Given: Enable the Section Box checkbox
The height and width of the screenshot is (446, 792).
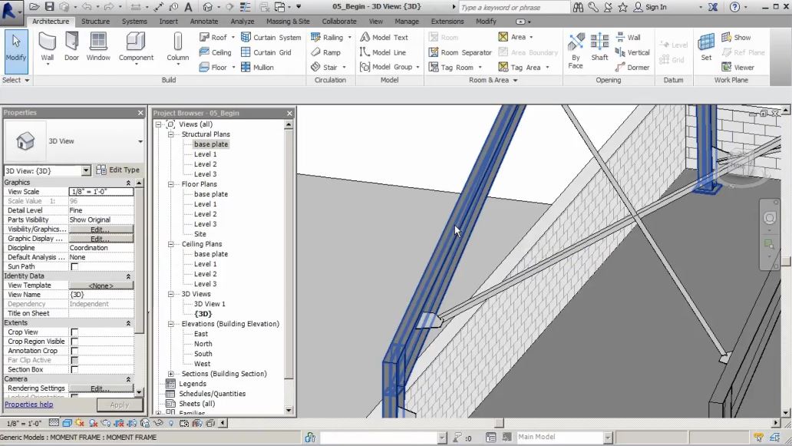Looking at the screenshot, I should click(x=74, y=370).
